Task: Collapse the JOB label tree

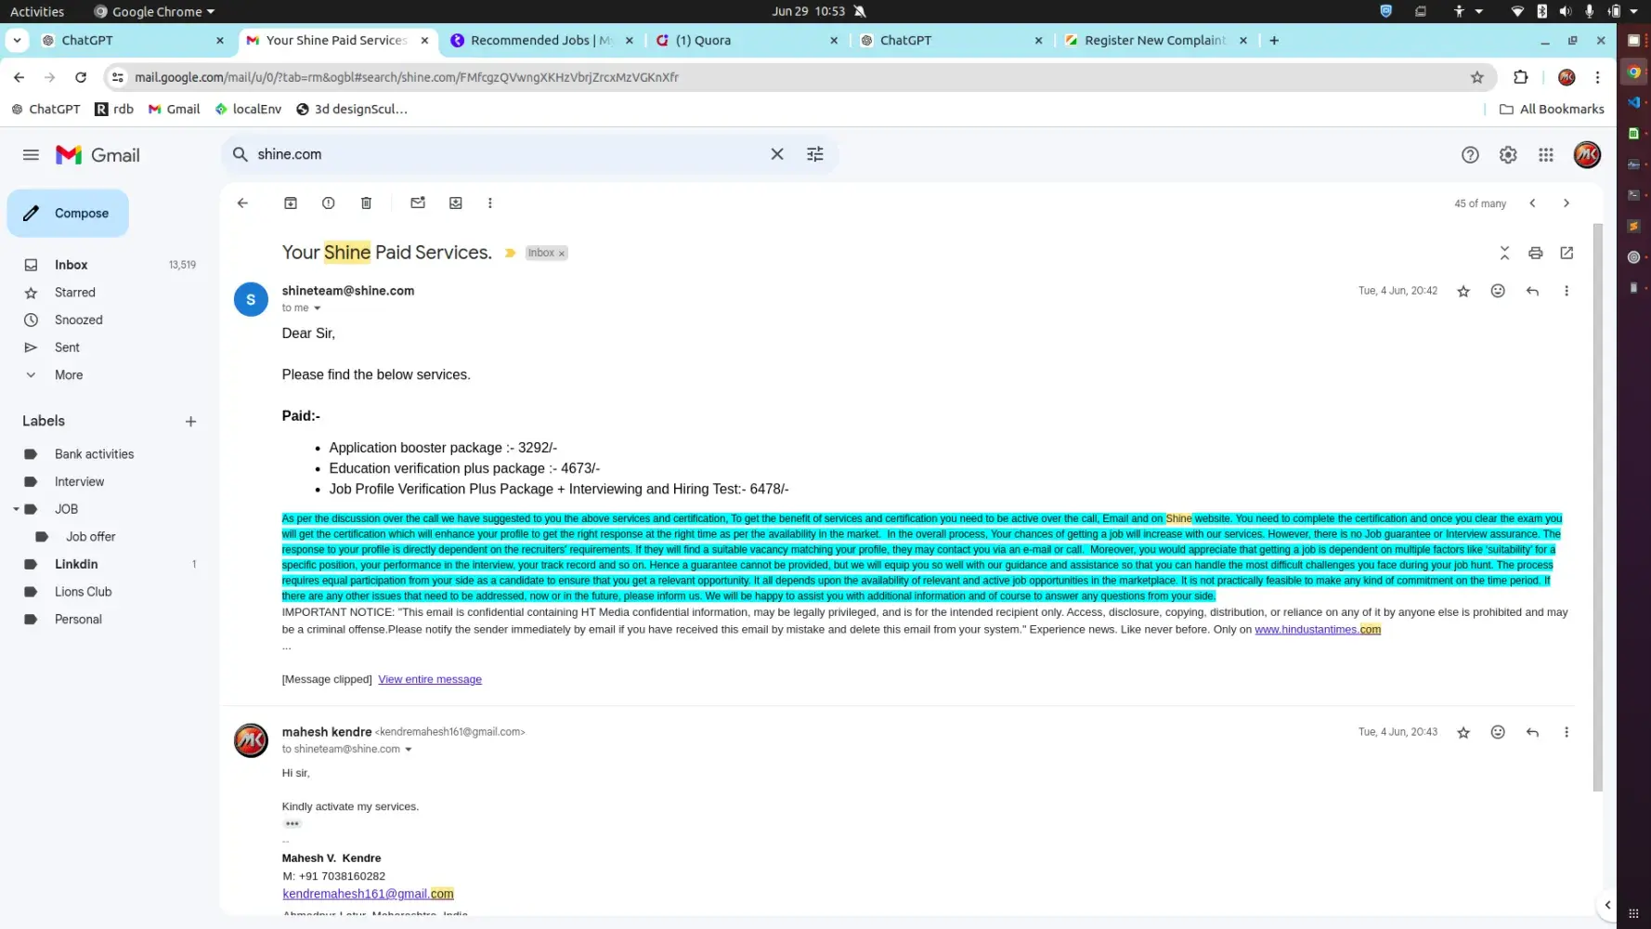Action: coord(16,509)
